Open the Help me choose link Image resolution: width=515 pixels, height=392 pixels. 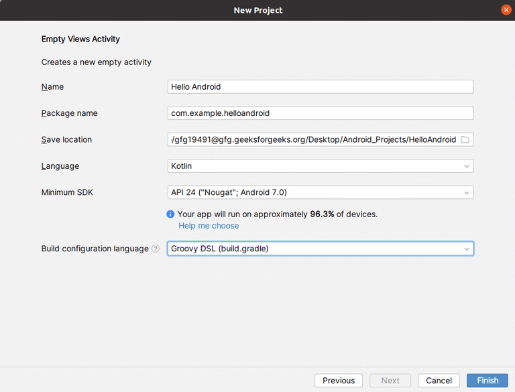209,226
